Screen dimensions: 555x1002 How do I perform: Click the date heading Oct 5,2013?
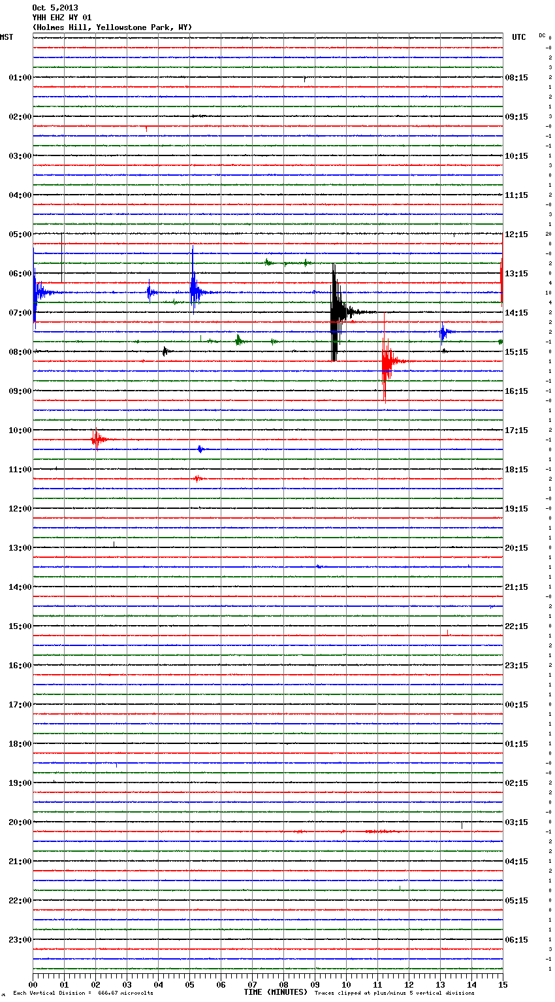pos(55,8)
